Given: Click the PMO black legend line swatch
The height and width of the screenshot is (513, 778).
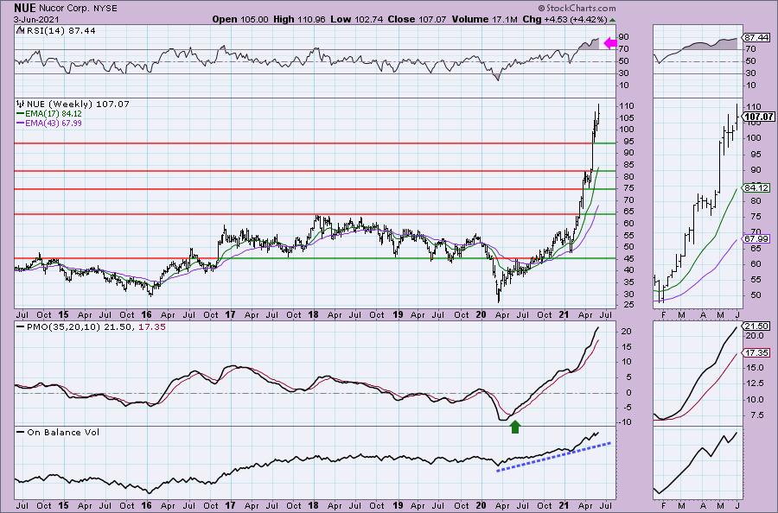Looking at the screenshot, I should (21, 327).
